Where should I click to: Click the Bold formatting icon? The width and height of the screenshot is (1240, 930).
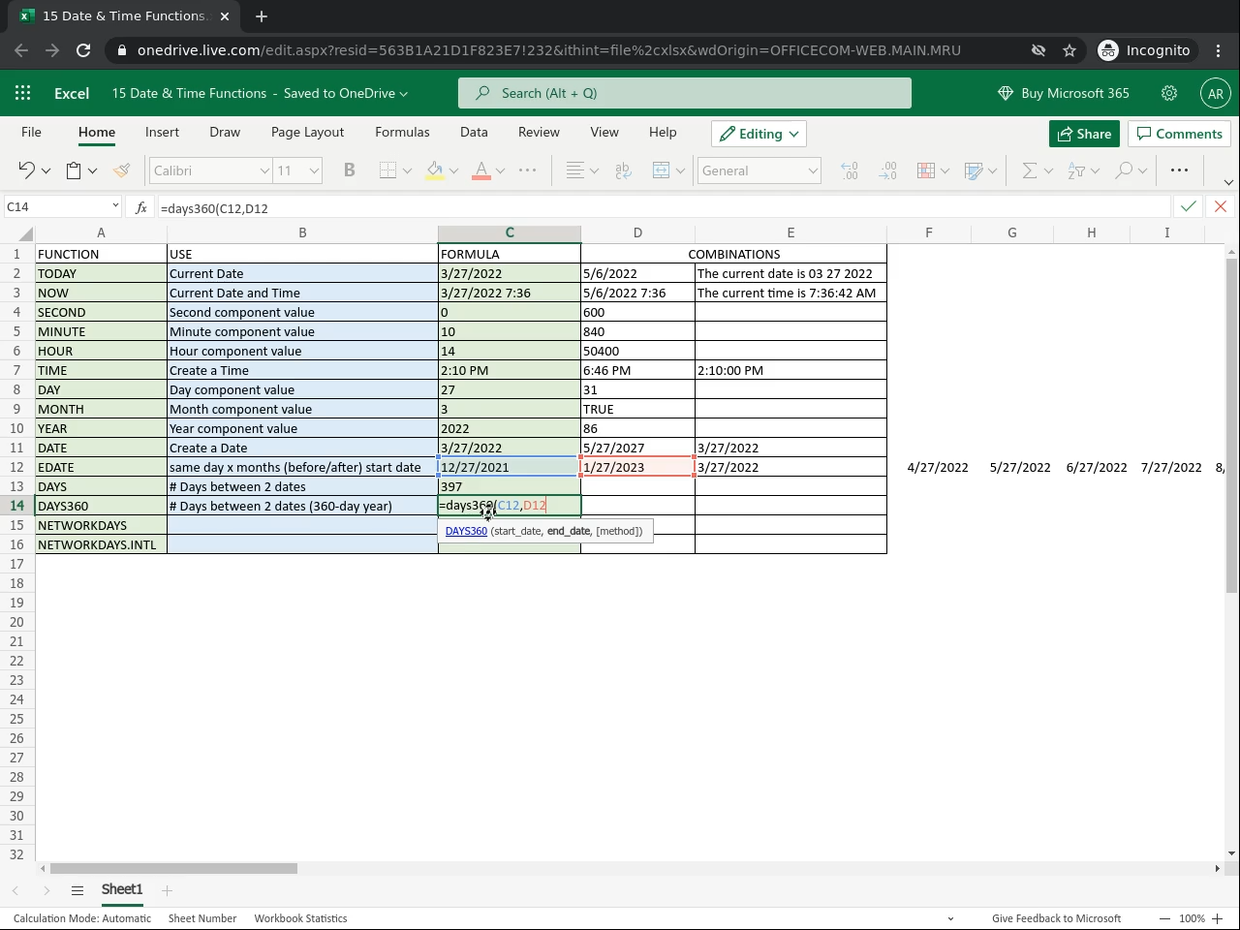pyautogui.click(x=350, y=170)
